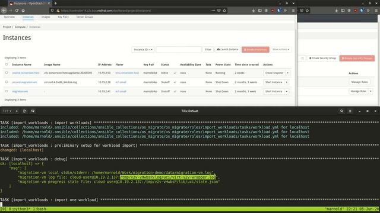Open the More Actions dropdown
This screenshot has height=213, width=380.
coord(281,50)
